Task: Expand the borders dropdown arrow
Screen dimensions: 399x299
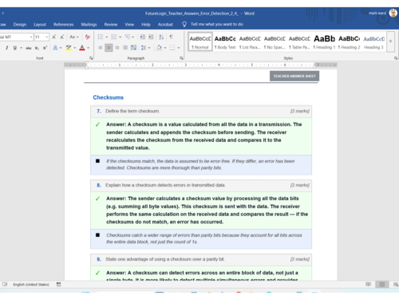Action: point(179,48)
